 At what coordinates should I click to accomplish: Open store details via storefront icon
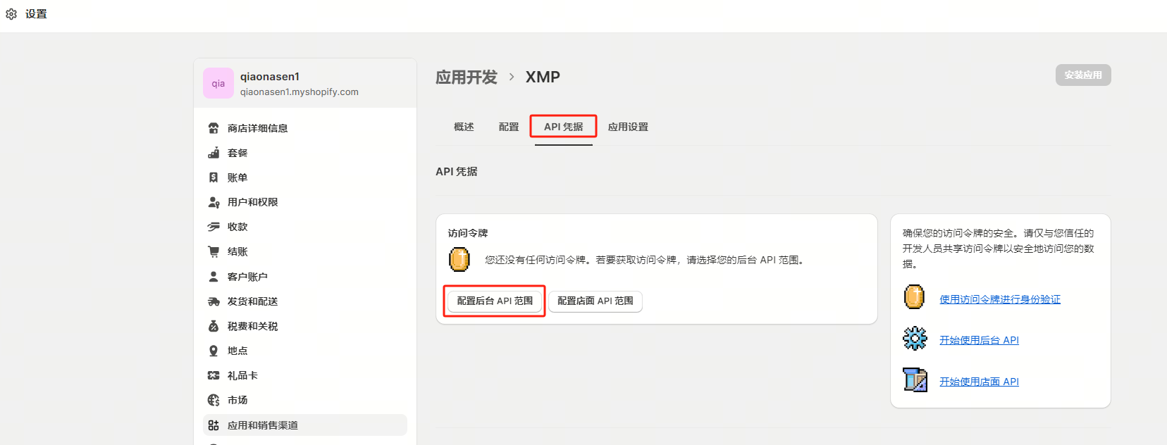[x=214, y=128]
